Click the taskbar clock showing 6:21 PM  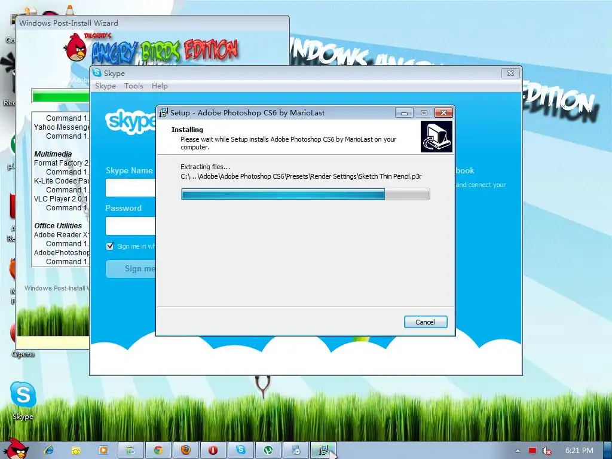click(579, 451)
